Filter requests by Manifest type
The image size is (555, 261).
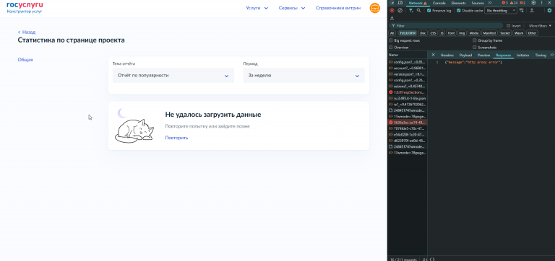(489, 33)
